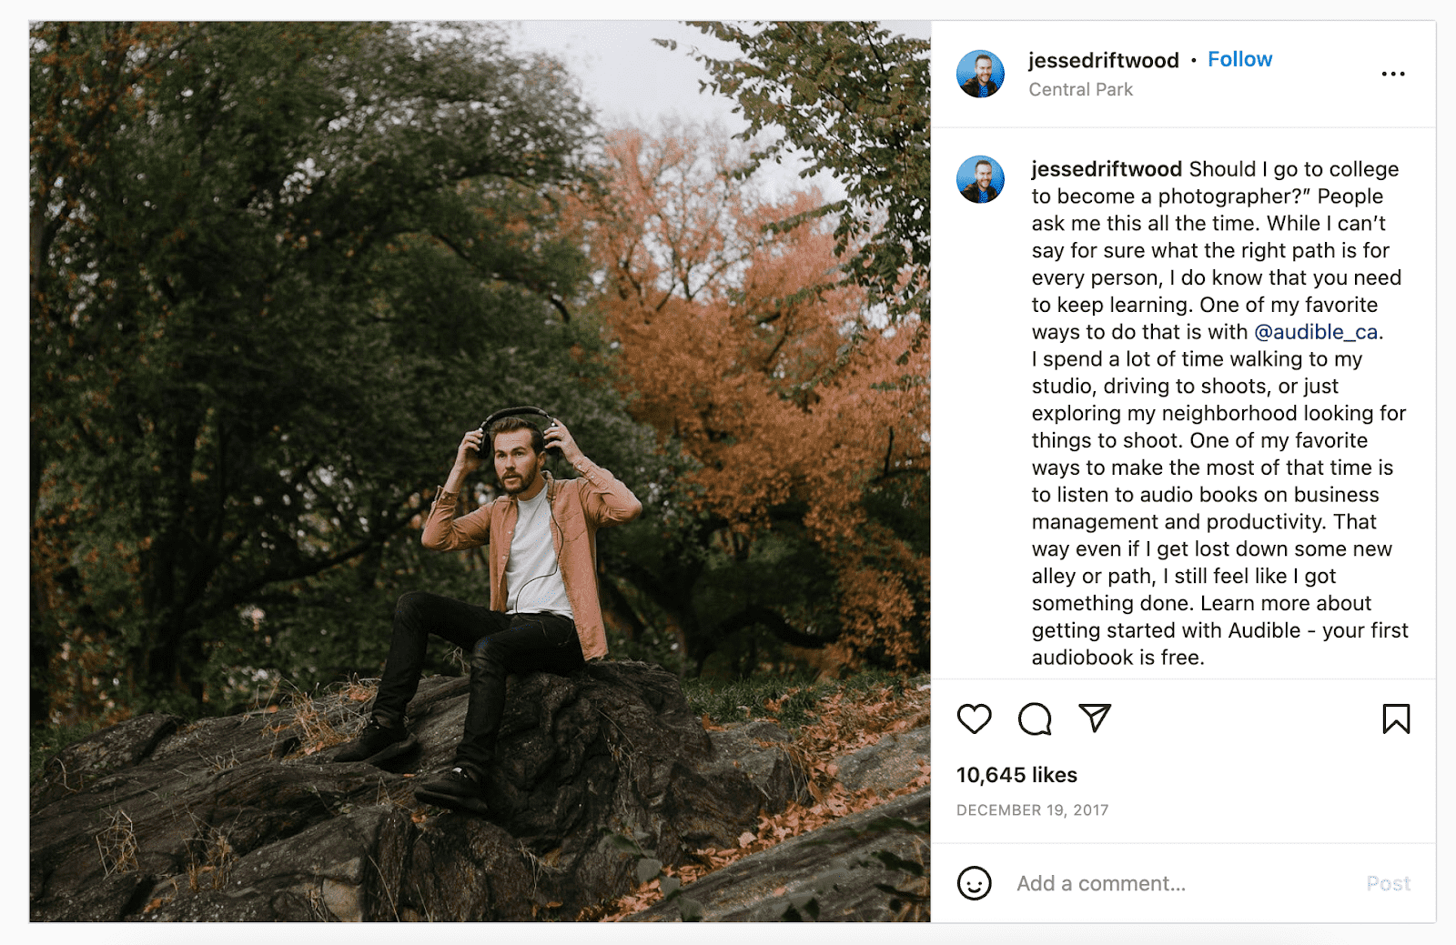Open the jessedriftwood username in header
This screenshot has width=1456, height=945.
pyautogui.click(x=1103, y=60)
